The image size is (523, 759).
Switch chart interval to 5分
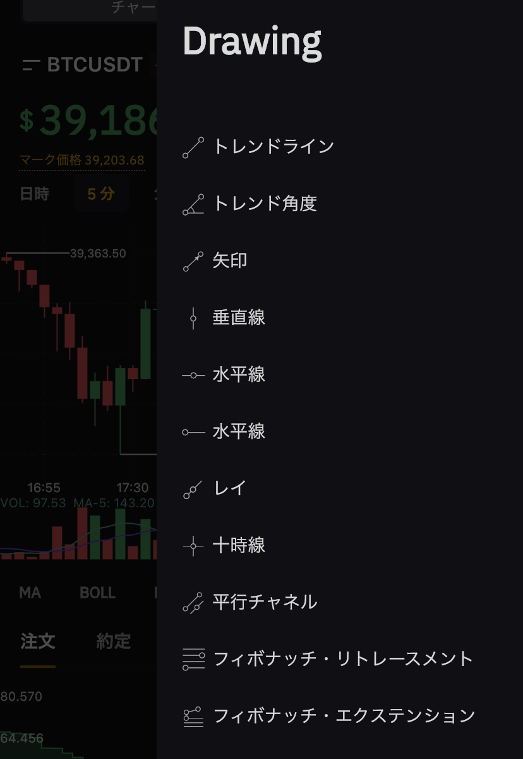[101, 194]
